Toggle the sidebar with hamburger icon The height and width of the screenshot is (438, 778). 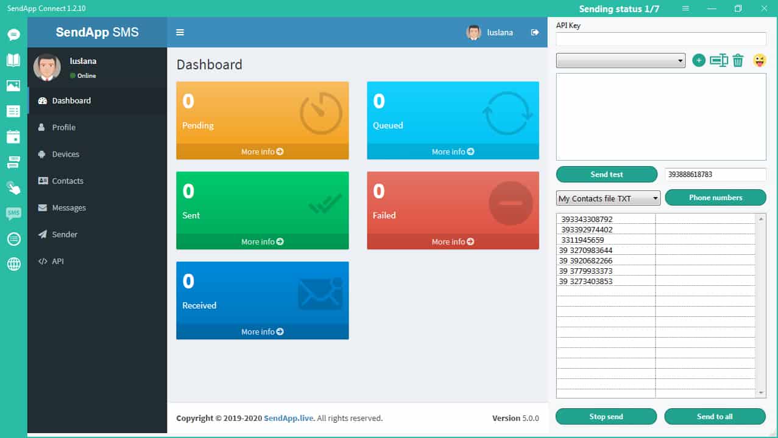coord(180,32)
